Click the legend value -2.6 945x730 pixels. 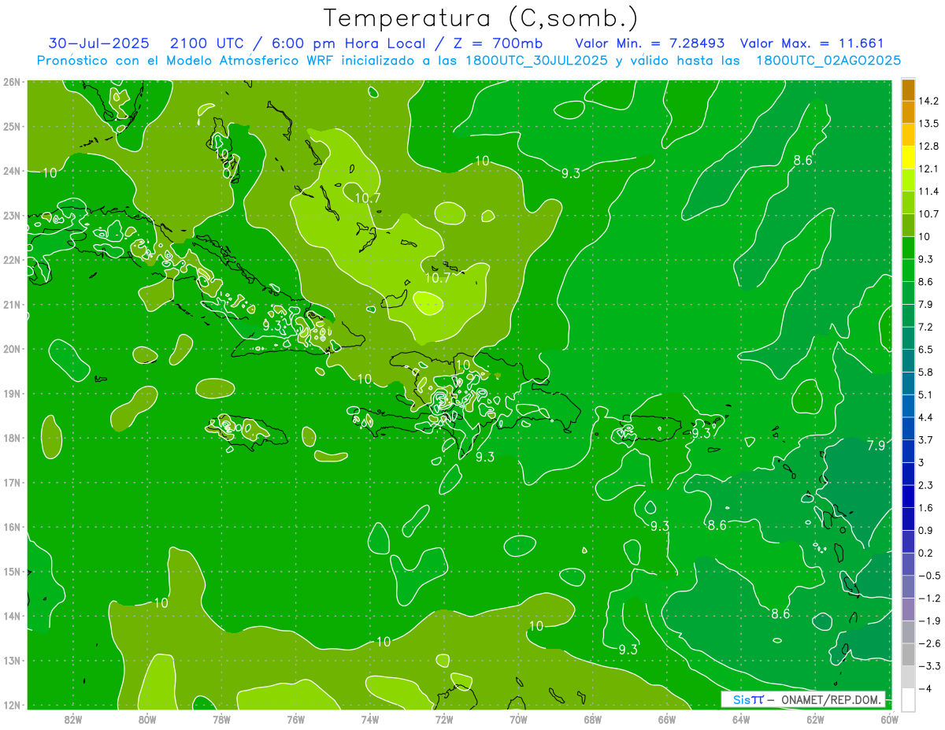[x=929, y=643]
